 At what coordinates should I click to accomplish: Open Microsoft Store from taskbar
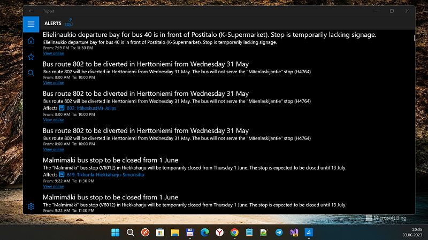click(160, 233)
